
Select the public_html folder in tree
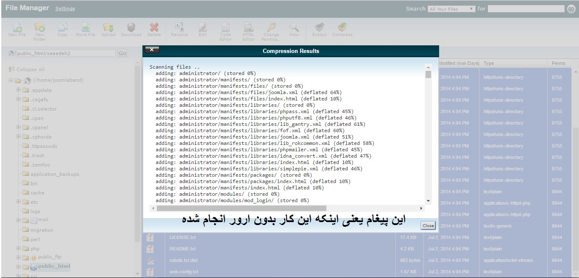click(54, 267)
